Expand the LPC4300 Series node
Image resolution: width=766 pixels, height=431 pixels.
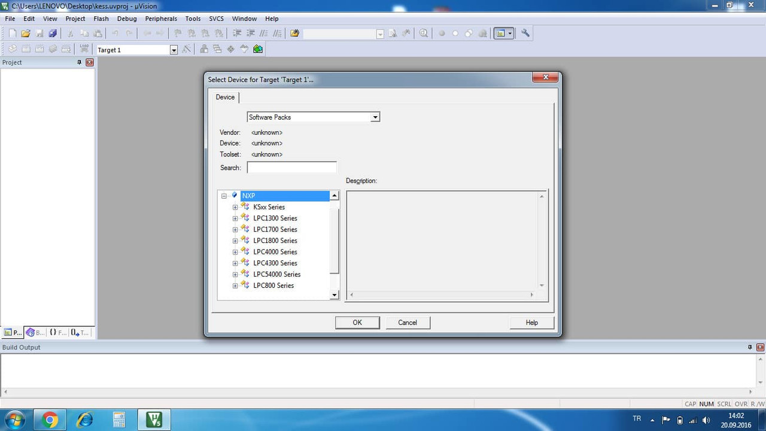click(235, 263)
